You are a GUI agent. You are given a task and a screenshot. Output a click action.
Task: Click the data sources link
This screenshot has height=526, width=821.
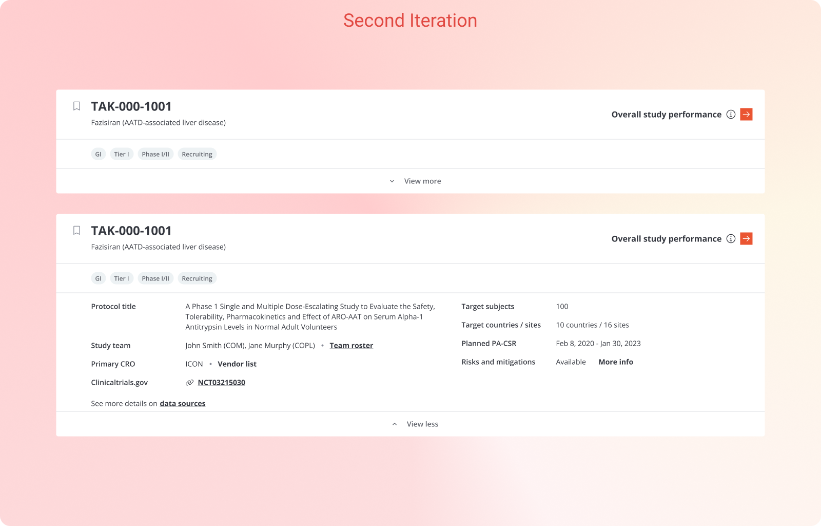[183, 403]
